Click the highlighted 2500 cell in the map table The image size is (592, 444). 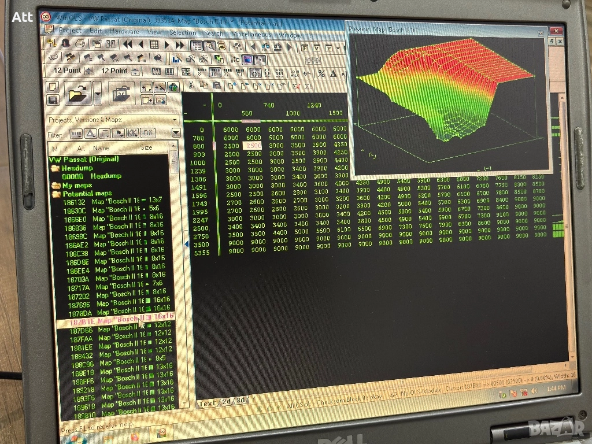255,146
